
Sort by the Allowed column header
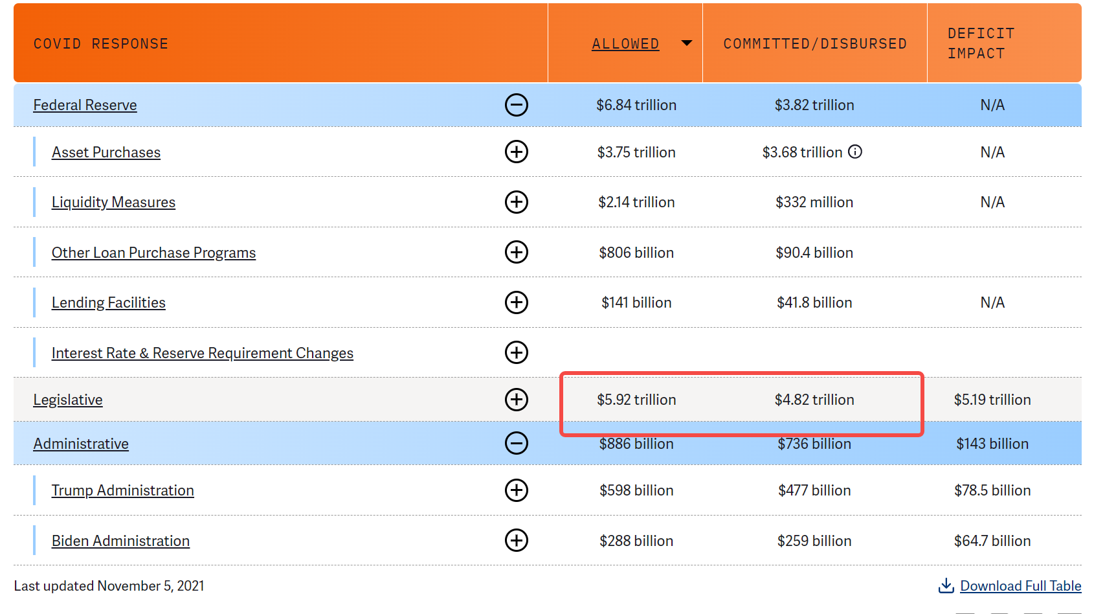(625, 44)
